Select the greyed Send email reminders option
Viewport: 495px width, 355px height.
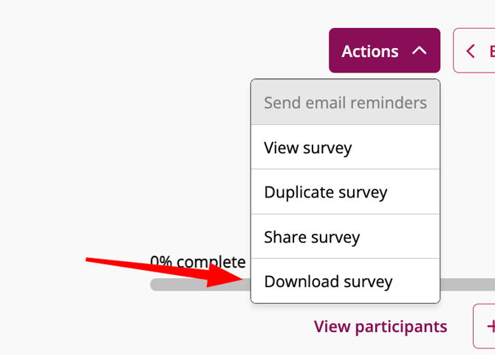(345, 103)
